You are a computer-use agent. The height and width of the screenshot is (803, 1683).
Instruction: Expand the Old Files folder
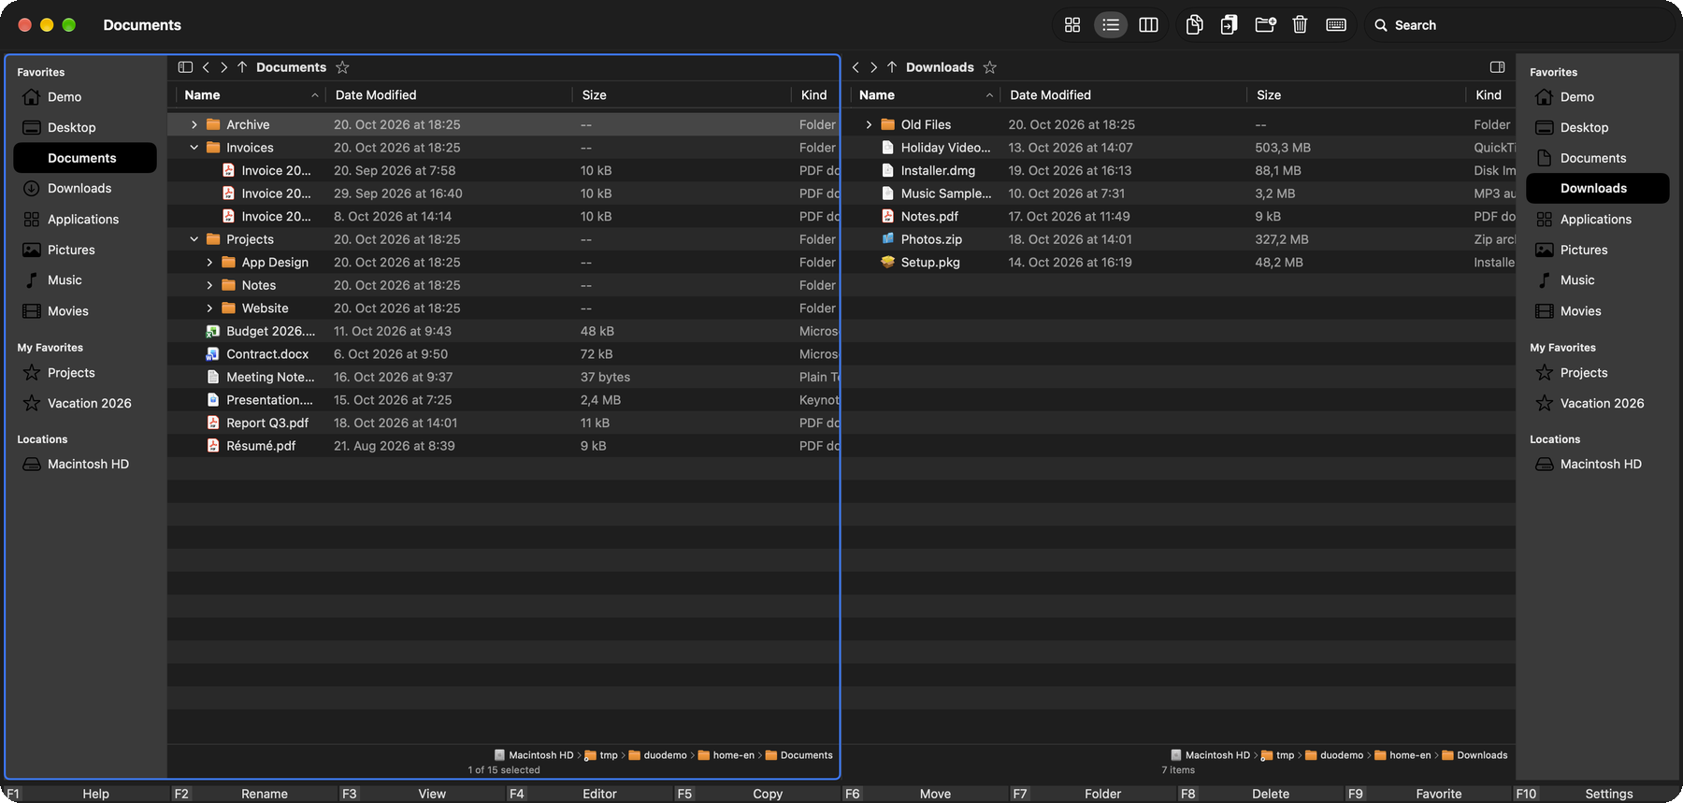tap(869, 124)
